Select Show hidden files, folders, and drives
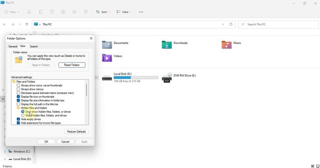Image resolution: width=320 pixels, height=168 pixels. coord(22,115)
